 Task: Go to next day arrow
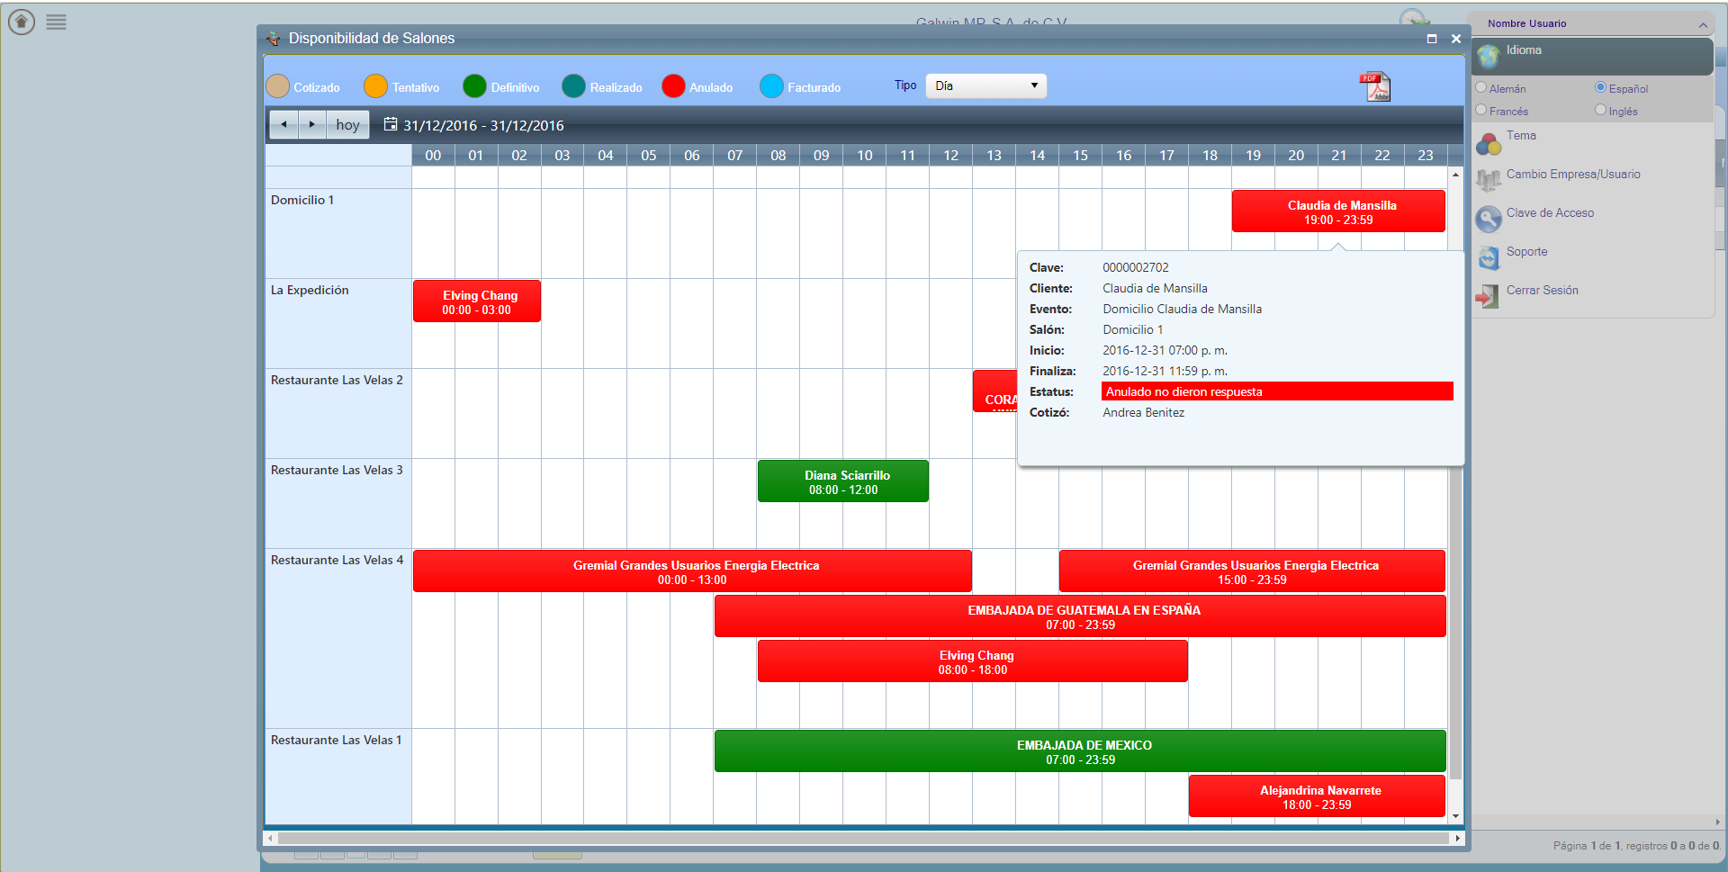pyautogui.click(x=311, y=124)
